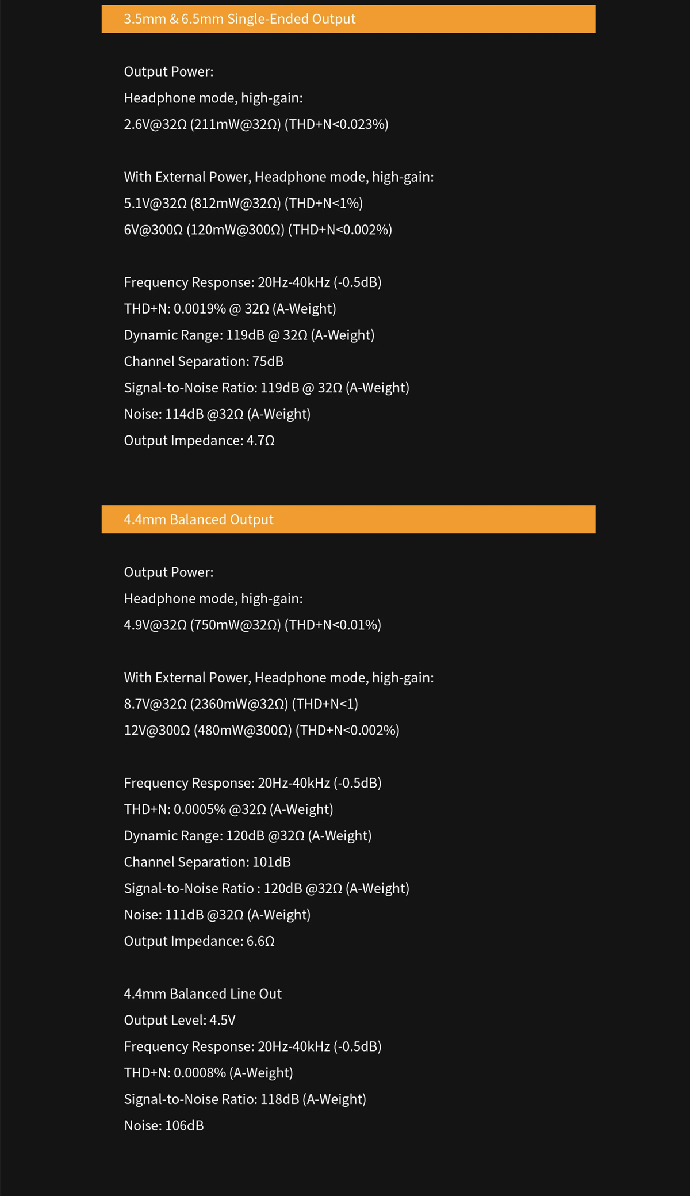This screenshot has width=690, height=1196.
Task: Click the "3.5mm & 6.5mm Single-Ended Output" header
Action: click(x=240, y=19)
